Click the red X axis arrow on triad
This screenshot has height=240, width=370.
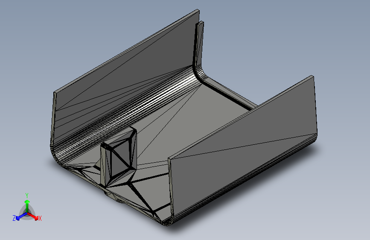(x=33, y=216)
